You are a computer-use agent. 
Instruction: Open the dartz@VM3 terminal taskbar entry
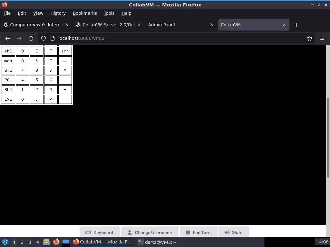(x=157, y=242)
